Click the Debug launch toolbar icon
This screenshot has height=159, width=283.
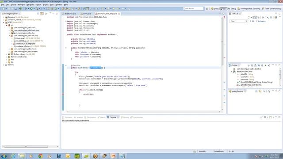coord(26,9)
